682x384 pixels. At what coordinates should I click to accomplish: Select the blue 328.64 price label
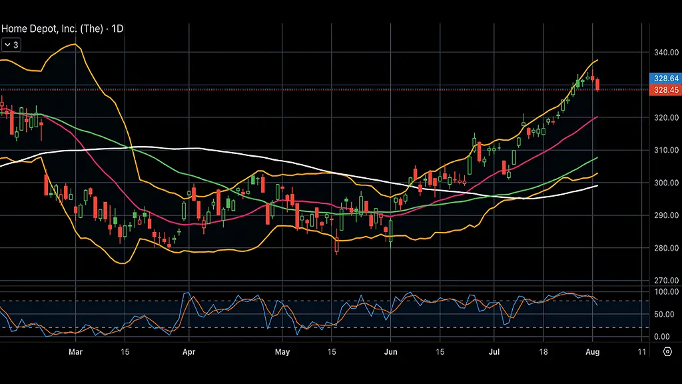point(666,79)
